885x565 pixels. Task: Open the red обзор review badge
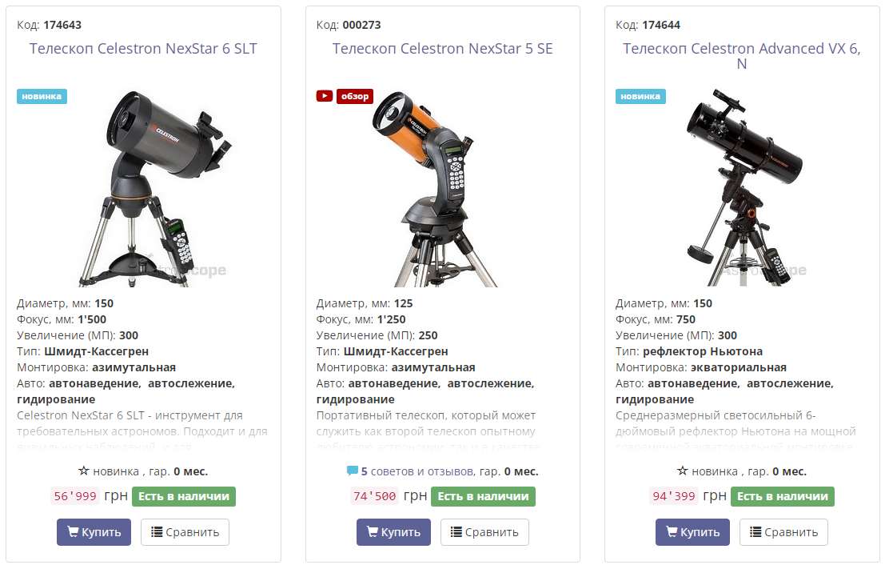pos(354,96)
